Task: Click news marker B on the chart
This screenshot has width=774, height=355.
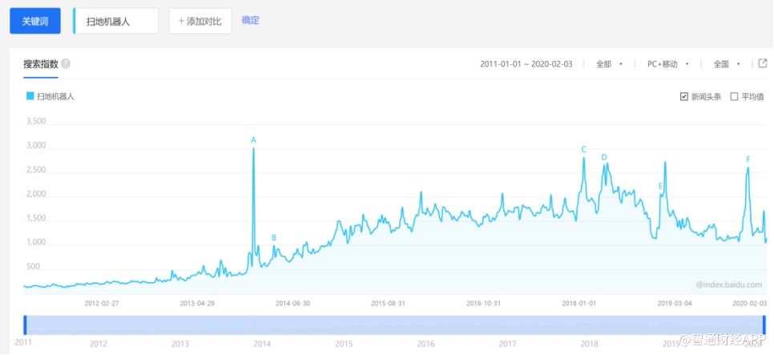Action: click(274, 237)
